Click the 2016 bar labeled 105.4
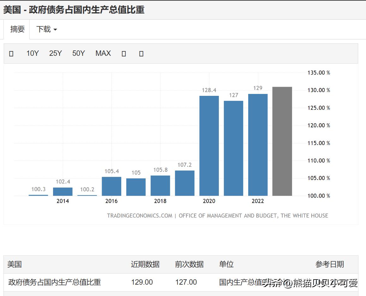 click(111, 186)
